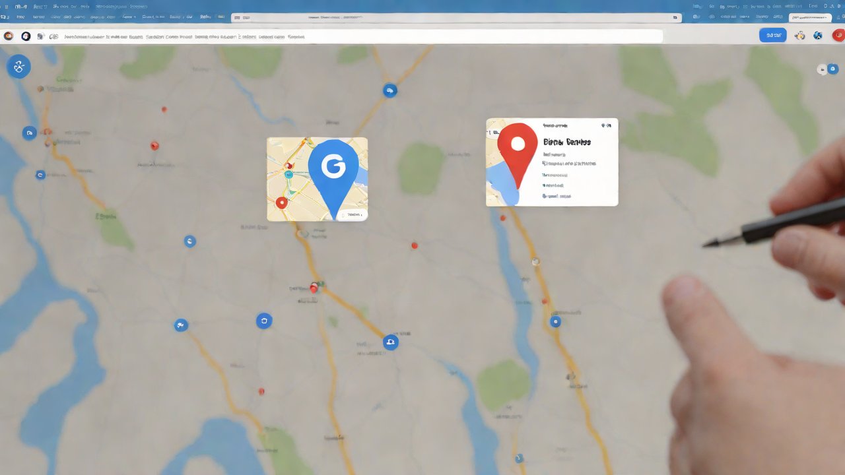
Task: Click the orange circular icon at far left of toolbar
Action: 9,36
